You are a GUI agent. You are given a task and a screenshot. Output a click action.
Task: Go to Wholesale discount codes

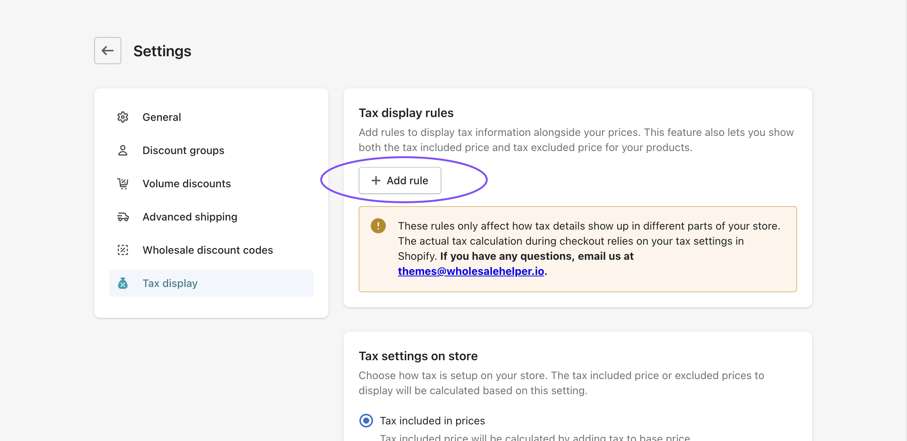(207, 250)
